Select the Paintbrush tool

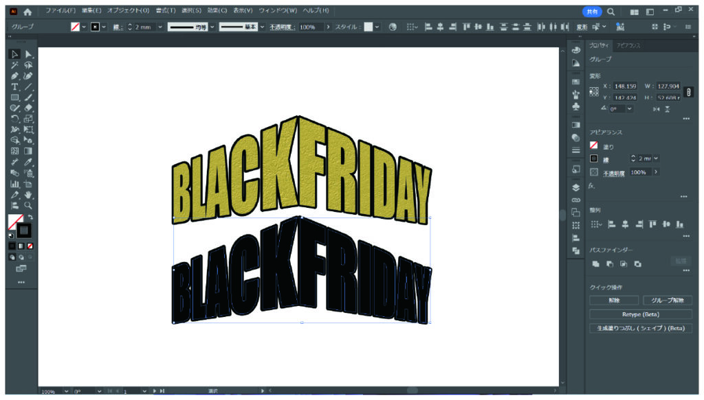click(28, 97)
